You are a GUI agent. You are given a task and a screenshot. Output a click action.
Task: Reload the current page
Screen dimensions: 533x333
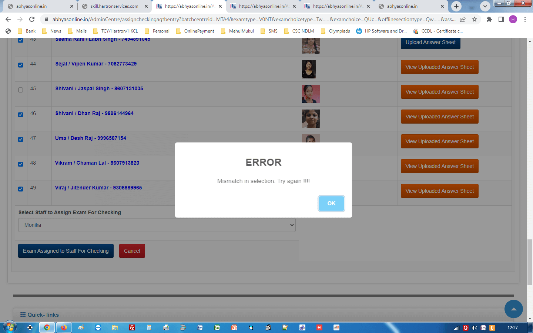click(32, 19)
